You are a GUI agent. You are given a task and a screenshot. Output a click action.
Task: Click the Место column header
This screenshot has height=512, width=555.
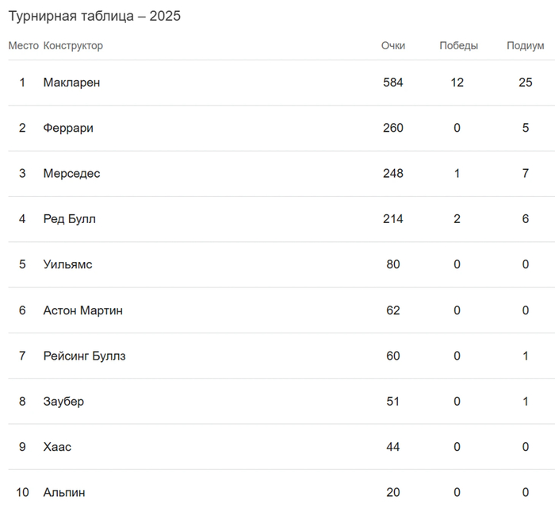click(x=23, y=46)
